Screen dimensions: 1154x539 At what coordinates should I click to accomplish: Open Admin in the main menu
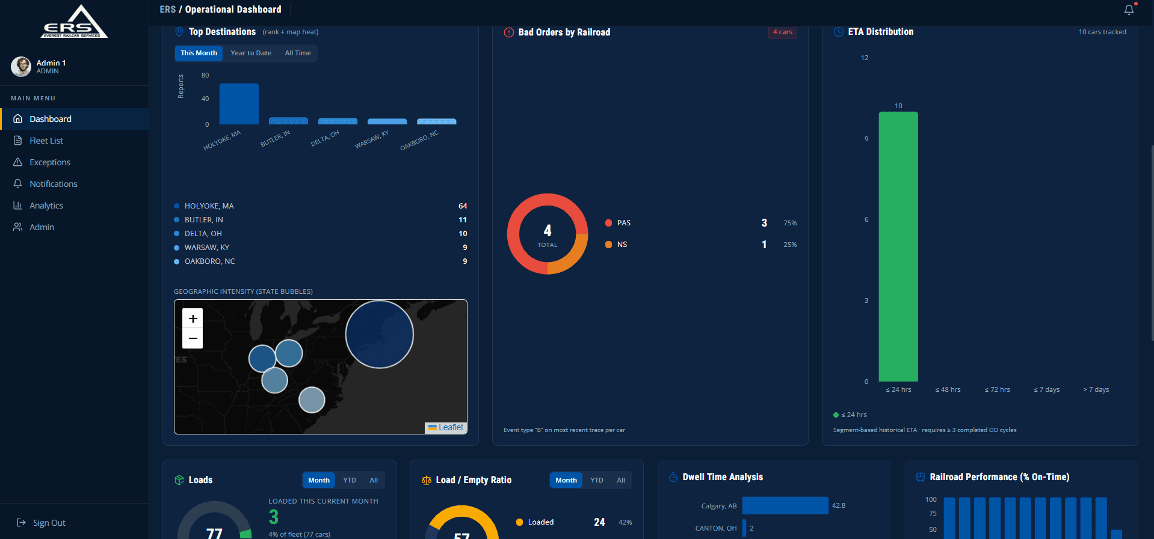[x=74, y=227]
